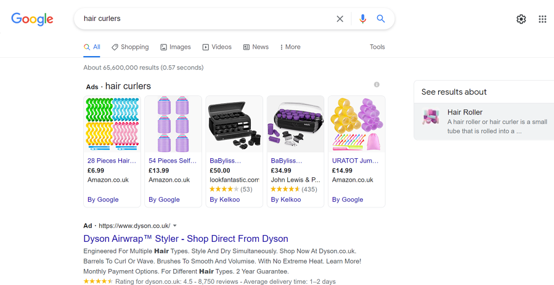Open the Tools button
The height and width of the screenshot is (285, 554).
(377, 47)
